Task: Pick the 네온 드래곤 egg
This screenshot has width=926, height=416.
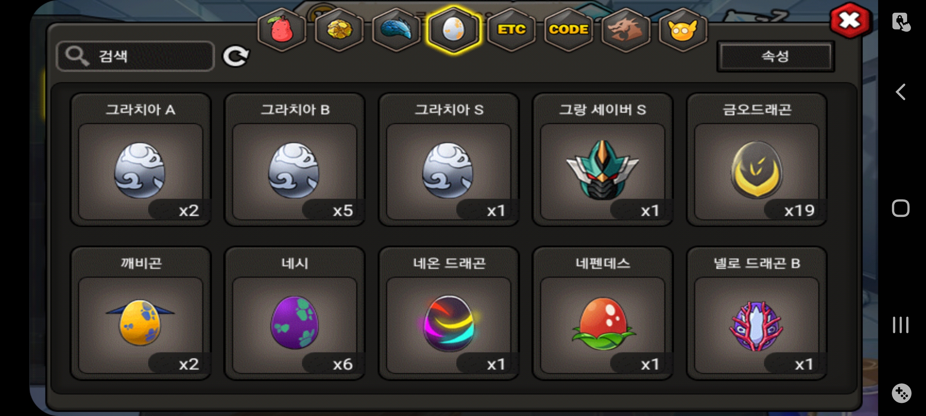Action: click(449, 313)
